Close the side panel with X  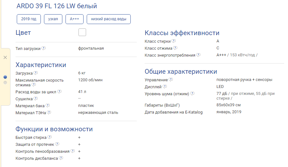pyautogui.click(x=5, y=58)
